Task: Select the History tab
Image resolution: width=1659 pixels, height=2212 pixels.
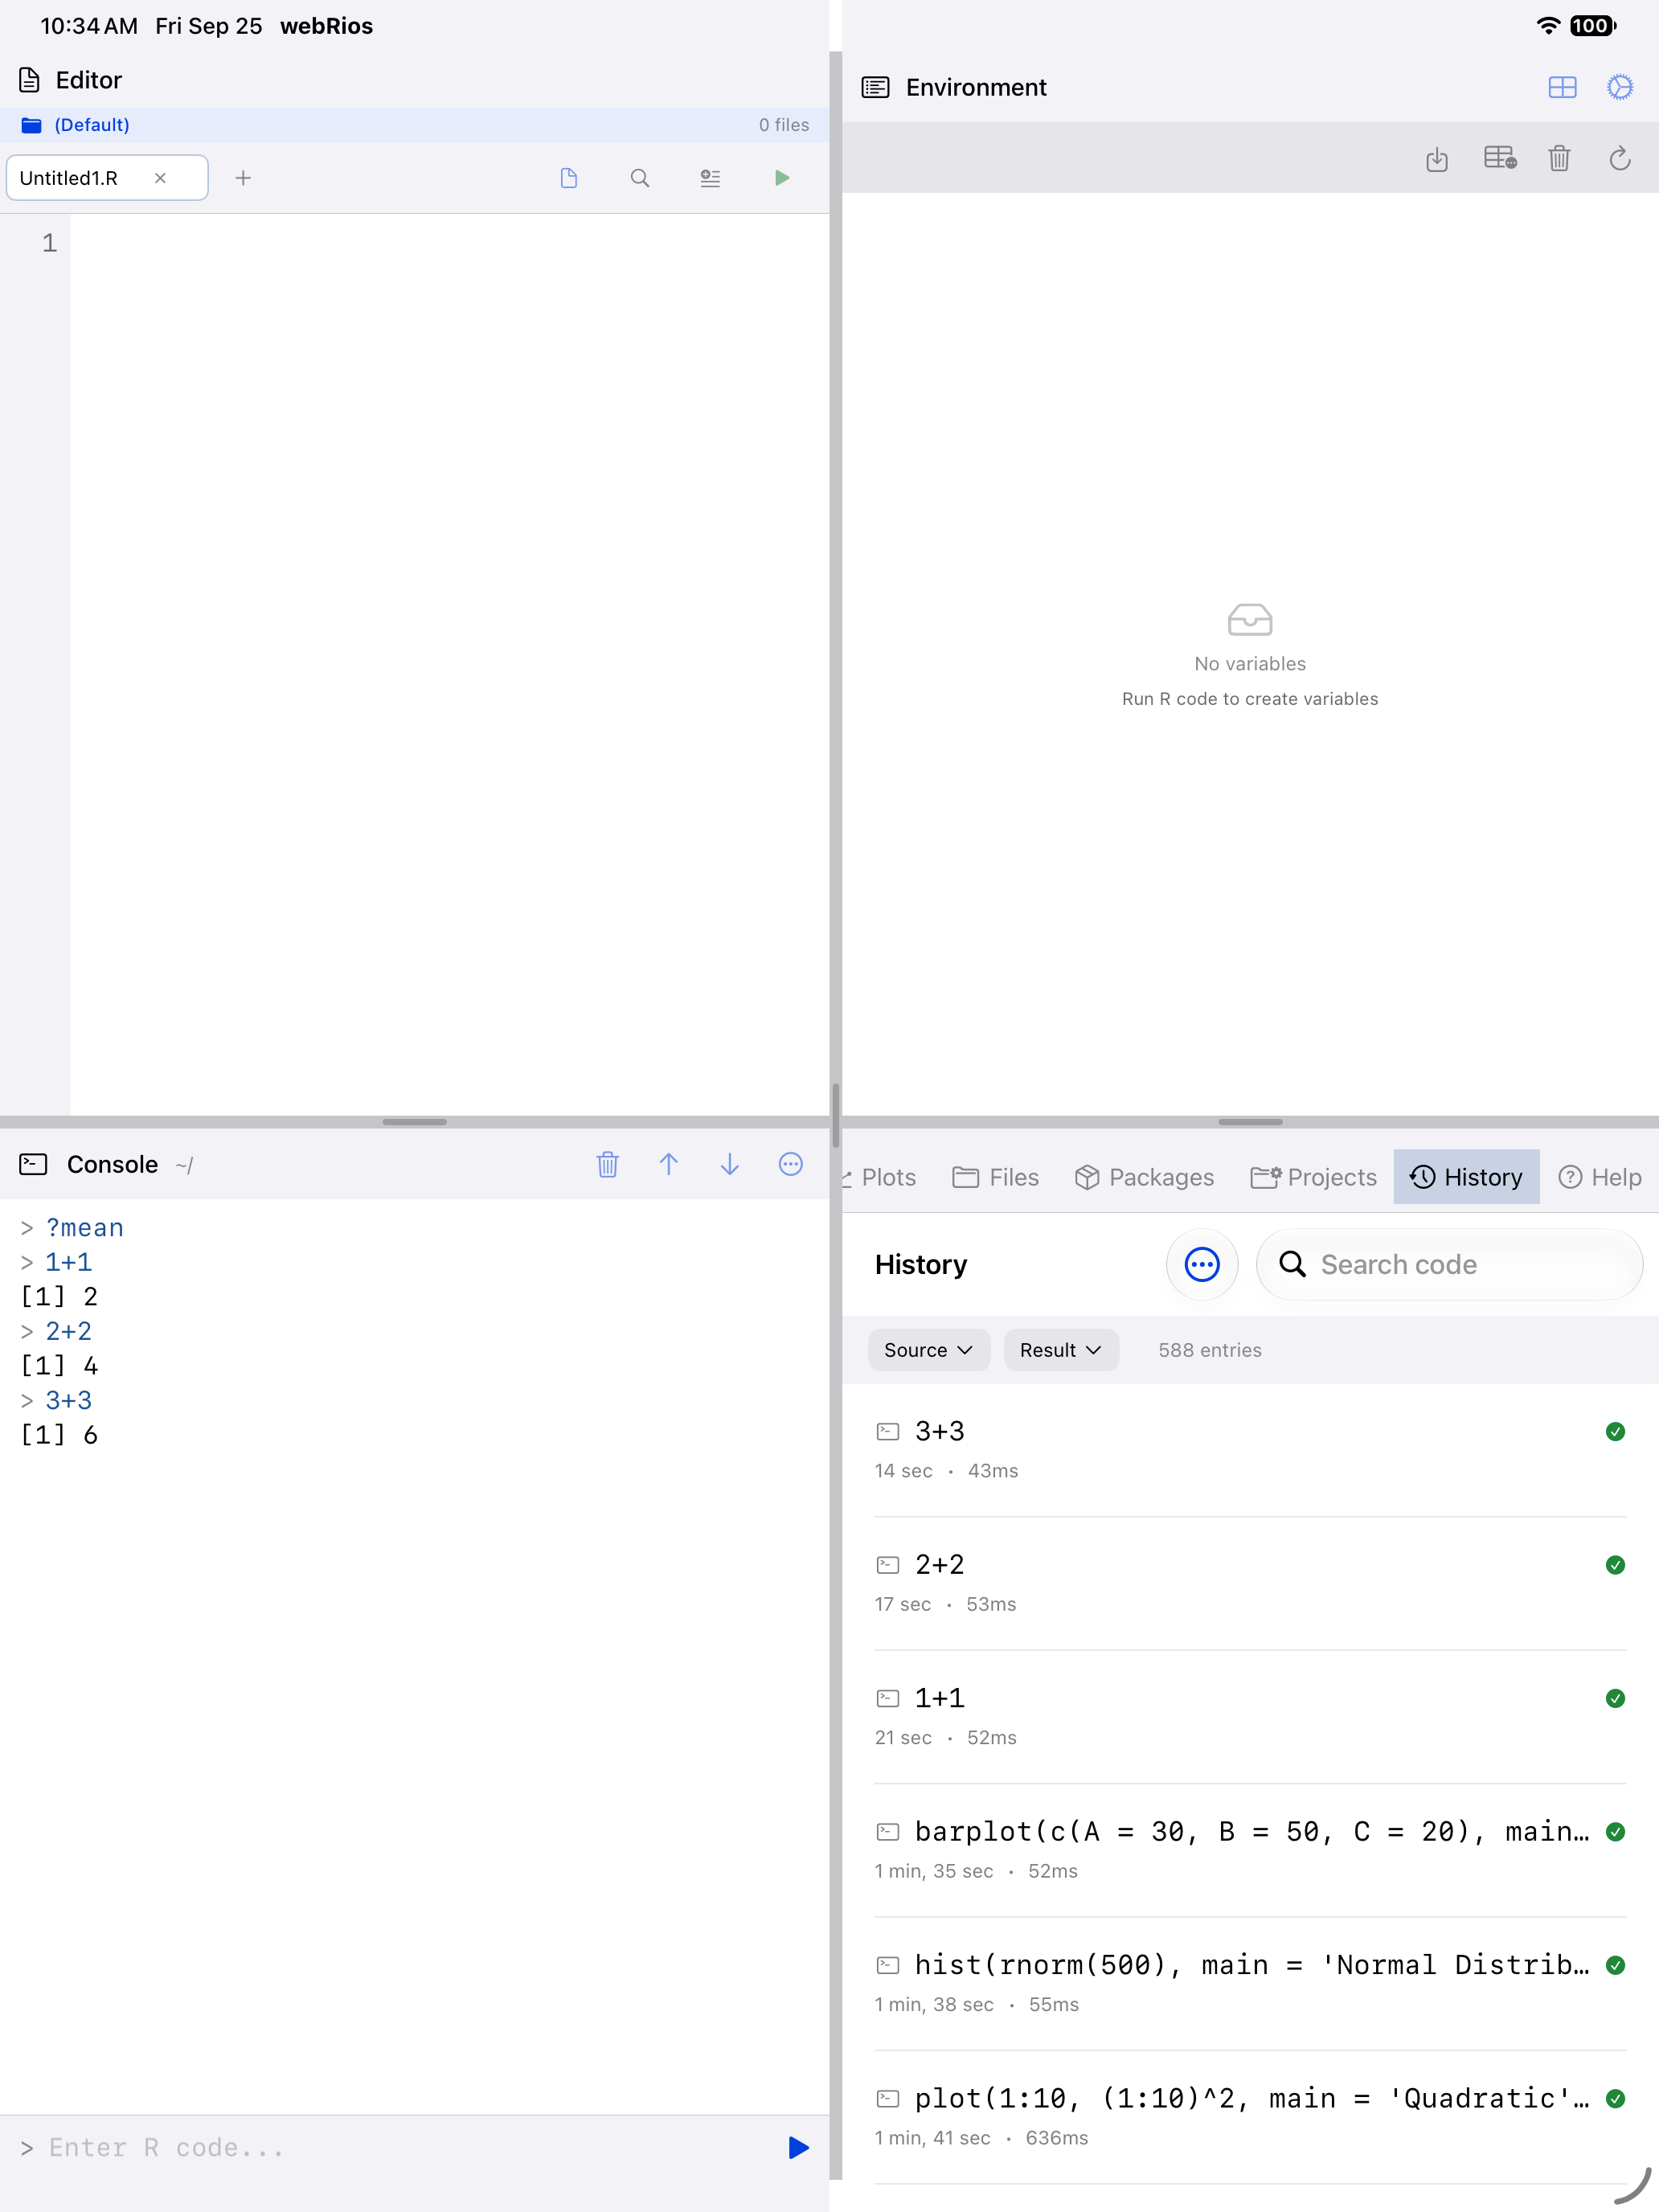Action: [x=1466, y=1177]
